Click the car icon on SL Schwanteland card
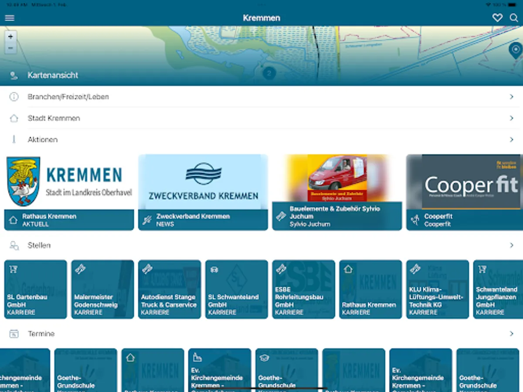Screen dimensions: 523x392 (214, 269)
